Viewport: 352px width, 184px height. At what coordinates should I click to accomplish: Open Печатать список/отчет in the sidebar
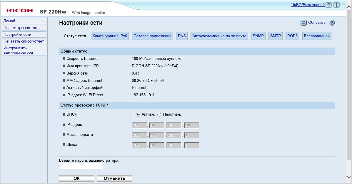[24, 41]
